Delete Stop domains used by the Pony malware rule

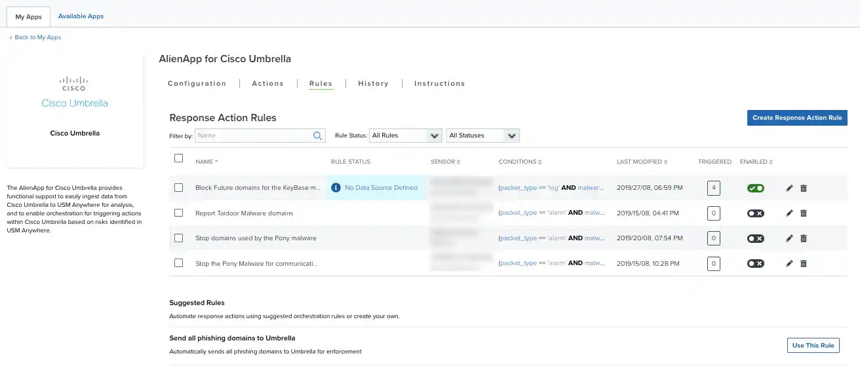(804, 238)
